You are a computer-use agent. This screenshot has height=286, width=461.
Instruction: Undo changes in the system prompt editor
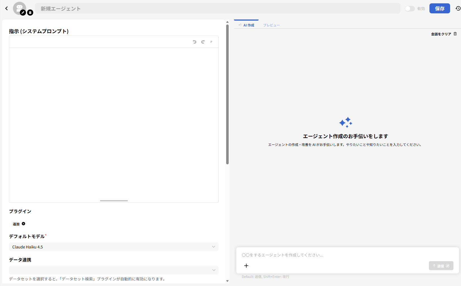pyautogui.click(x=195, y=42)
